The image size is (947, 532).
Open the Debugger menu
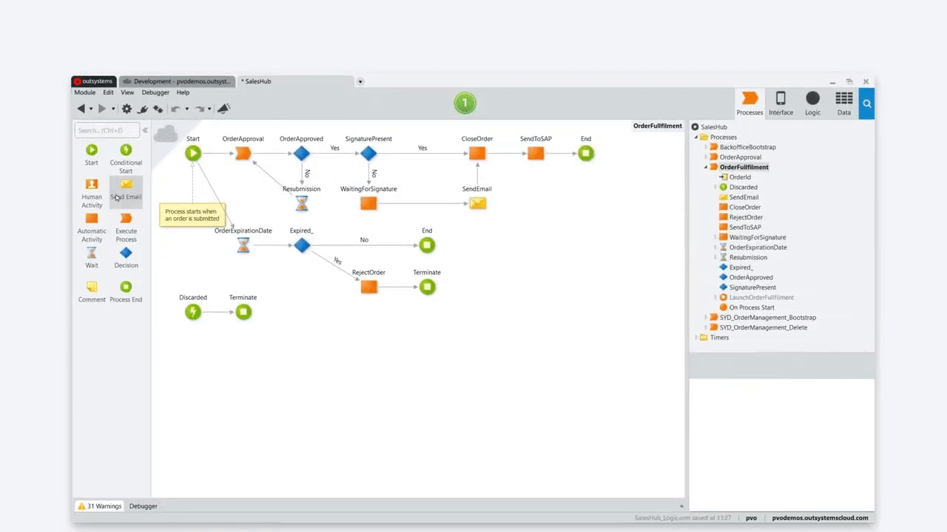coord(155,92)
